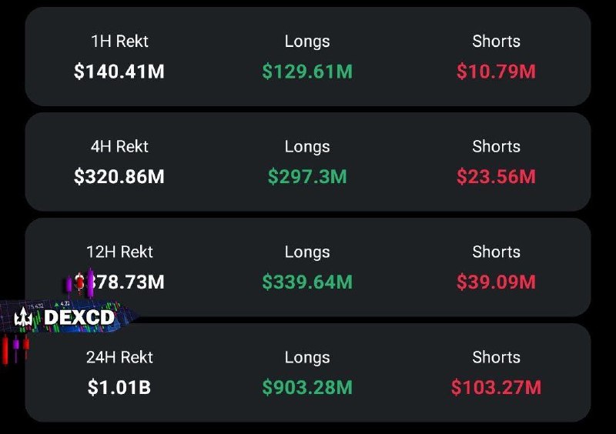
Task: Select the 4H Rekt label
Action: [x=119, y=146]
